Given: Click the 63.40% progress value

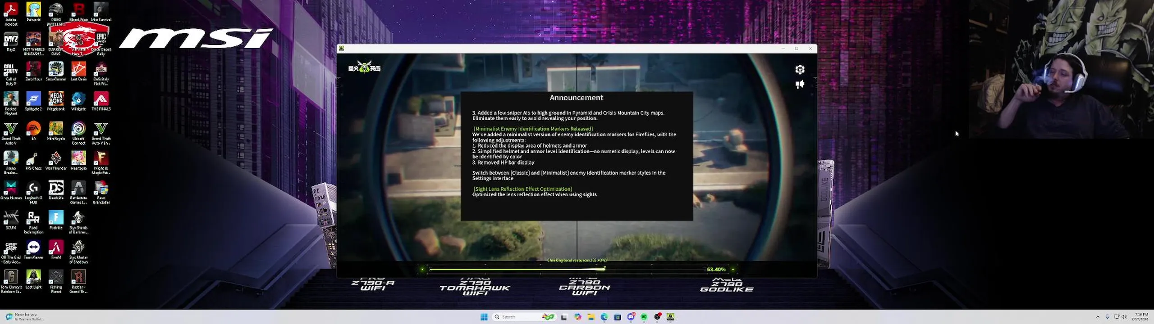Looking at the screenshot, I should tap(716, 270).
